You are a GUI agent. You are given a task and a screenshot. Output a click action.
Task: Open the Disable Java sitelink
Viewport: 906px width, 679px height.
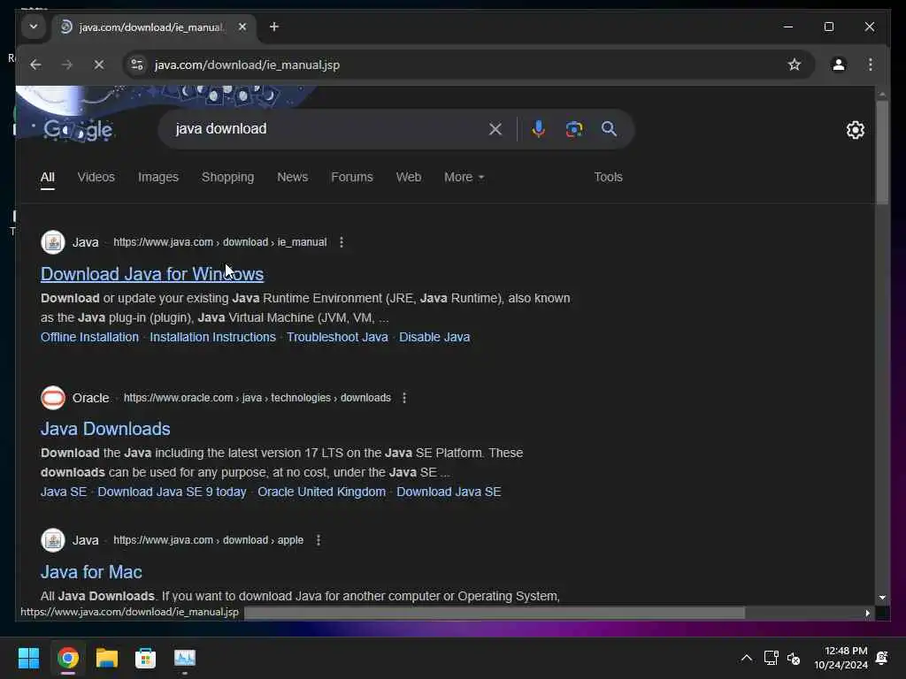[x=434, y=337]
